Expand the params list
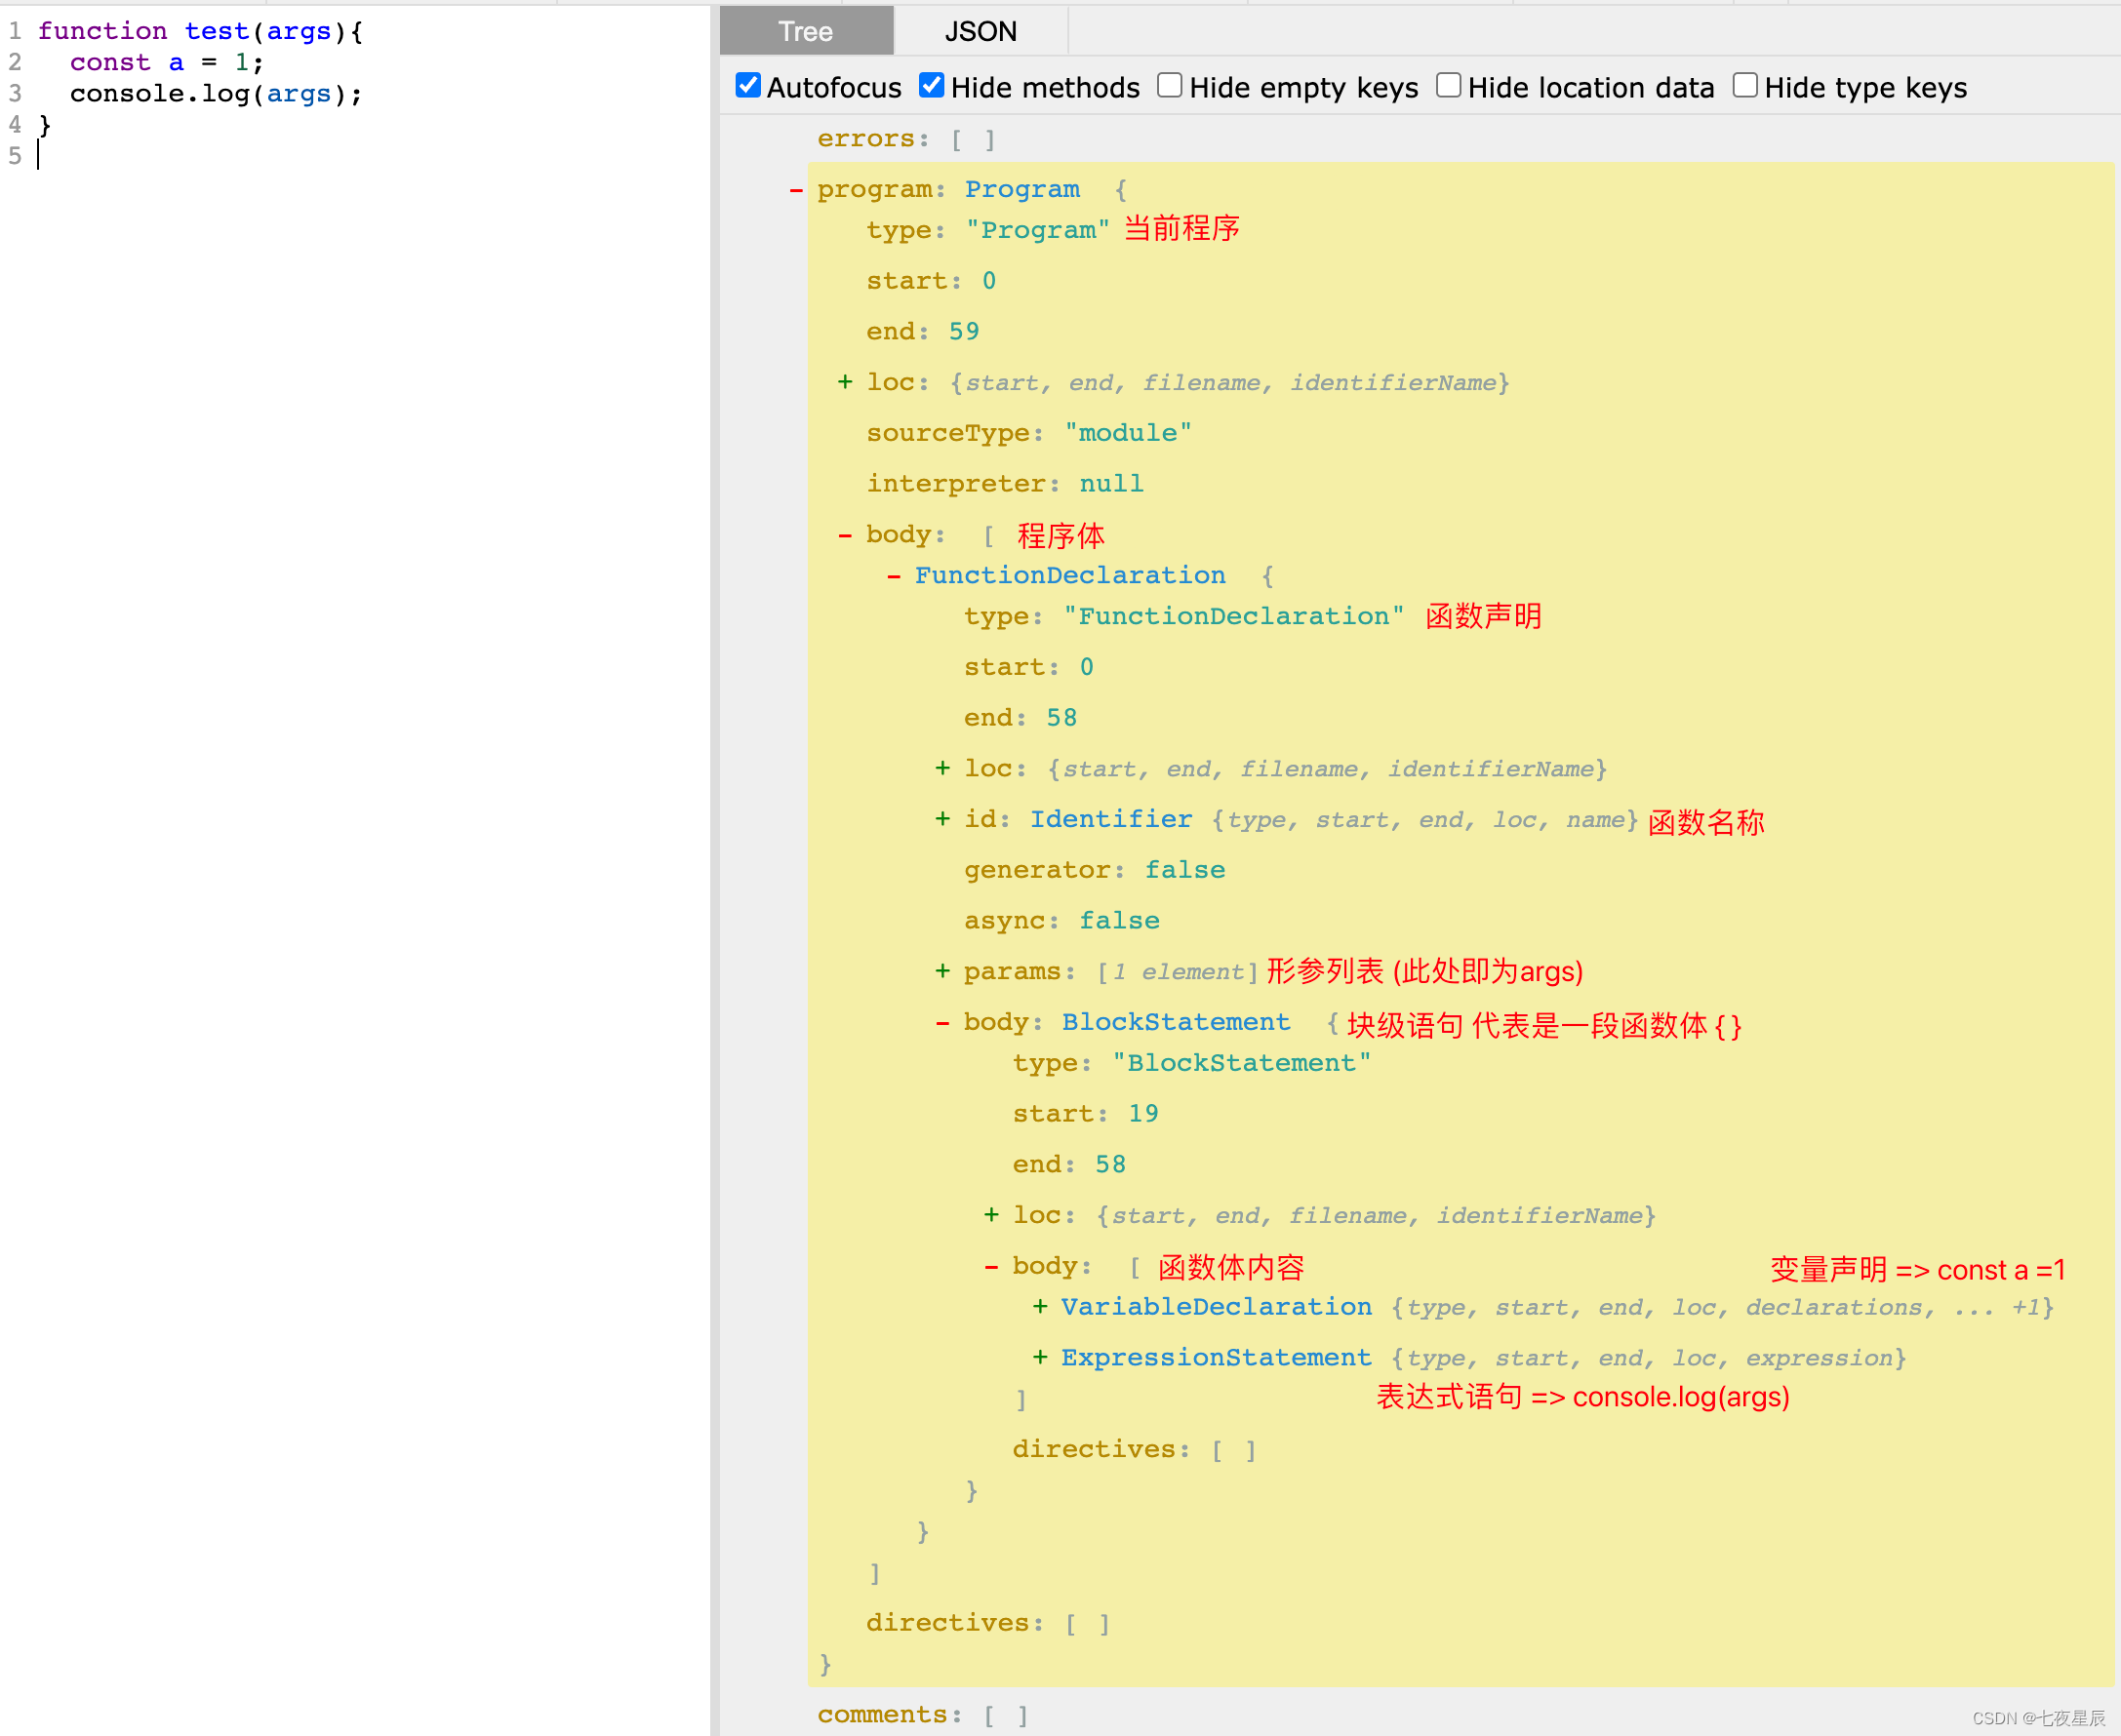This screenshot has height=1736, width=2121. 941,970
